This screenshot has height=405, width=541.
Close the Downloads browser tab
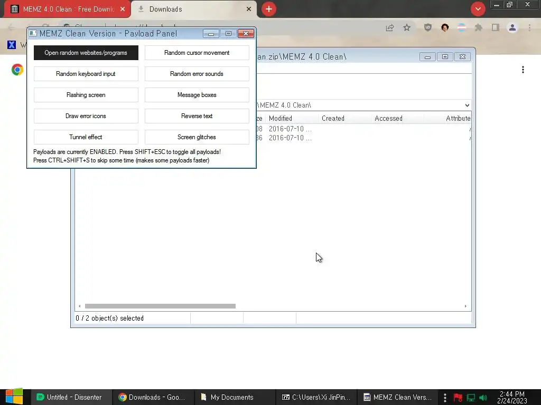click(249, 9)
